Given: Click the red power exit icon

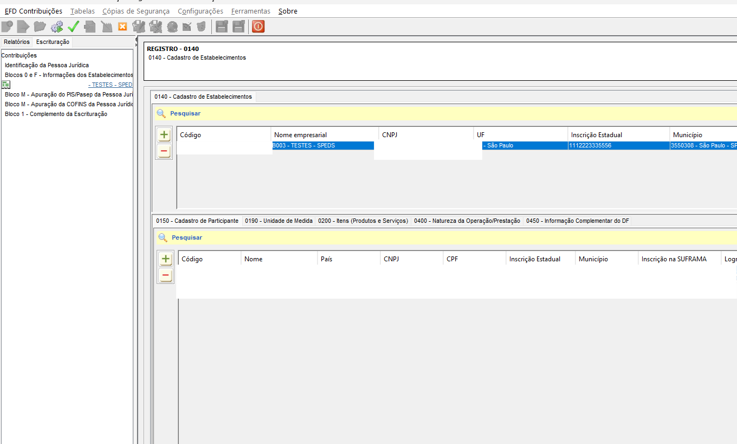Looking at the screenshot, I should (x=258, y=26).
